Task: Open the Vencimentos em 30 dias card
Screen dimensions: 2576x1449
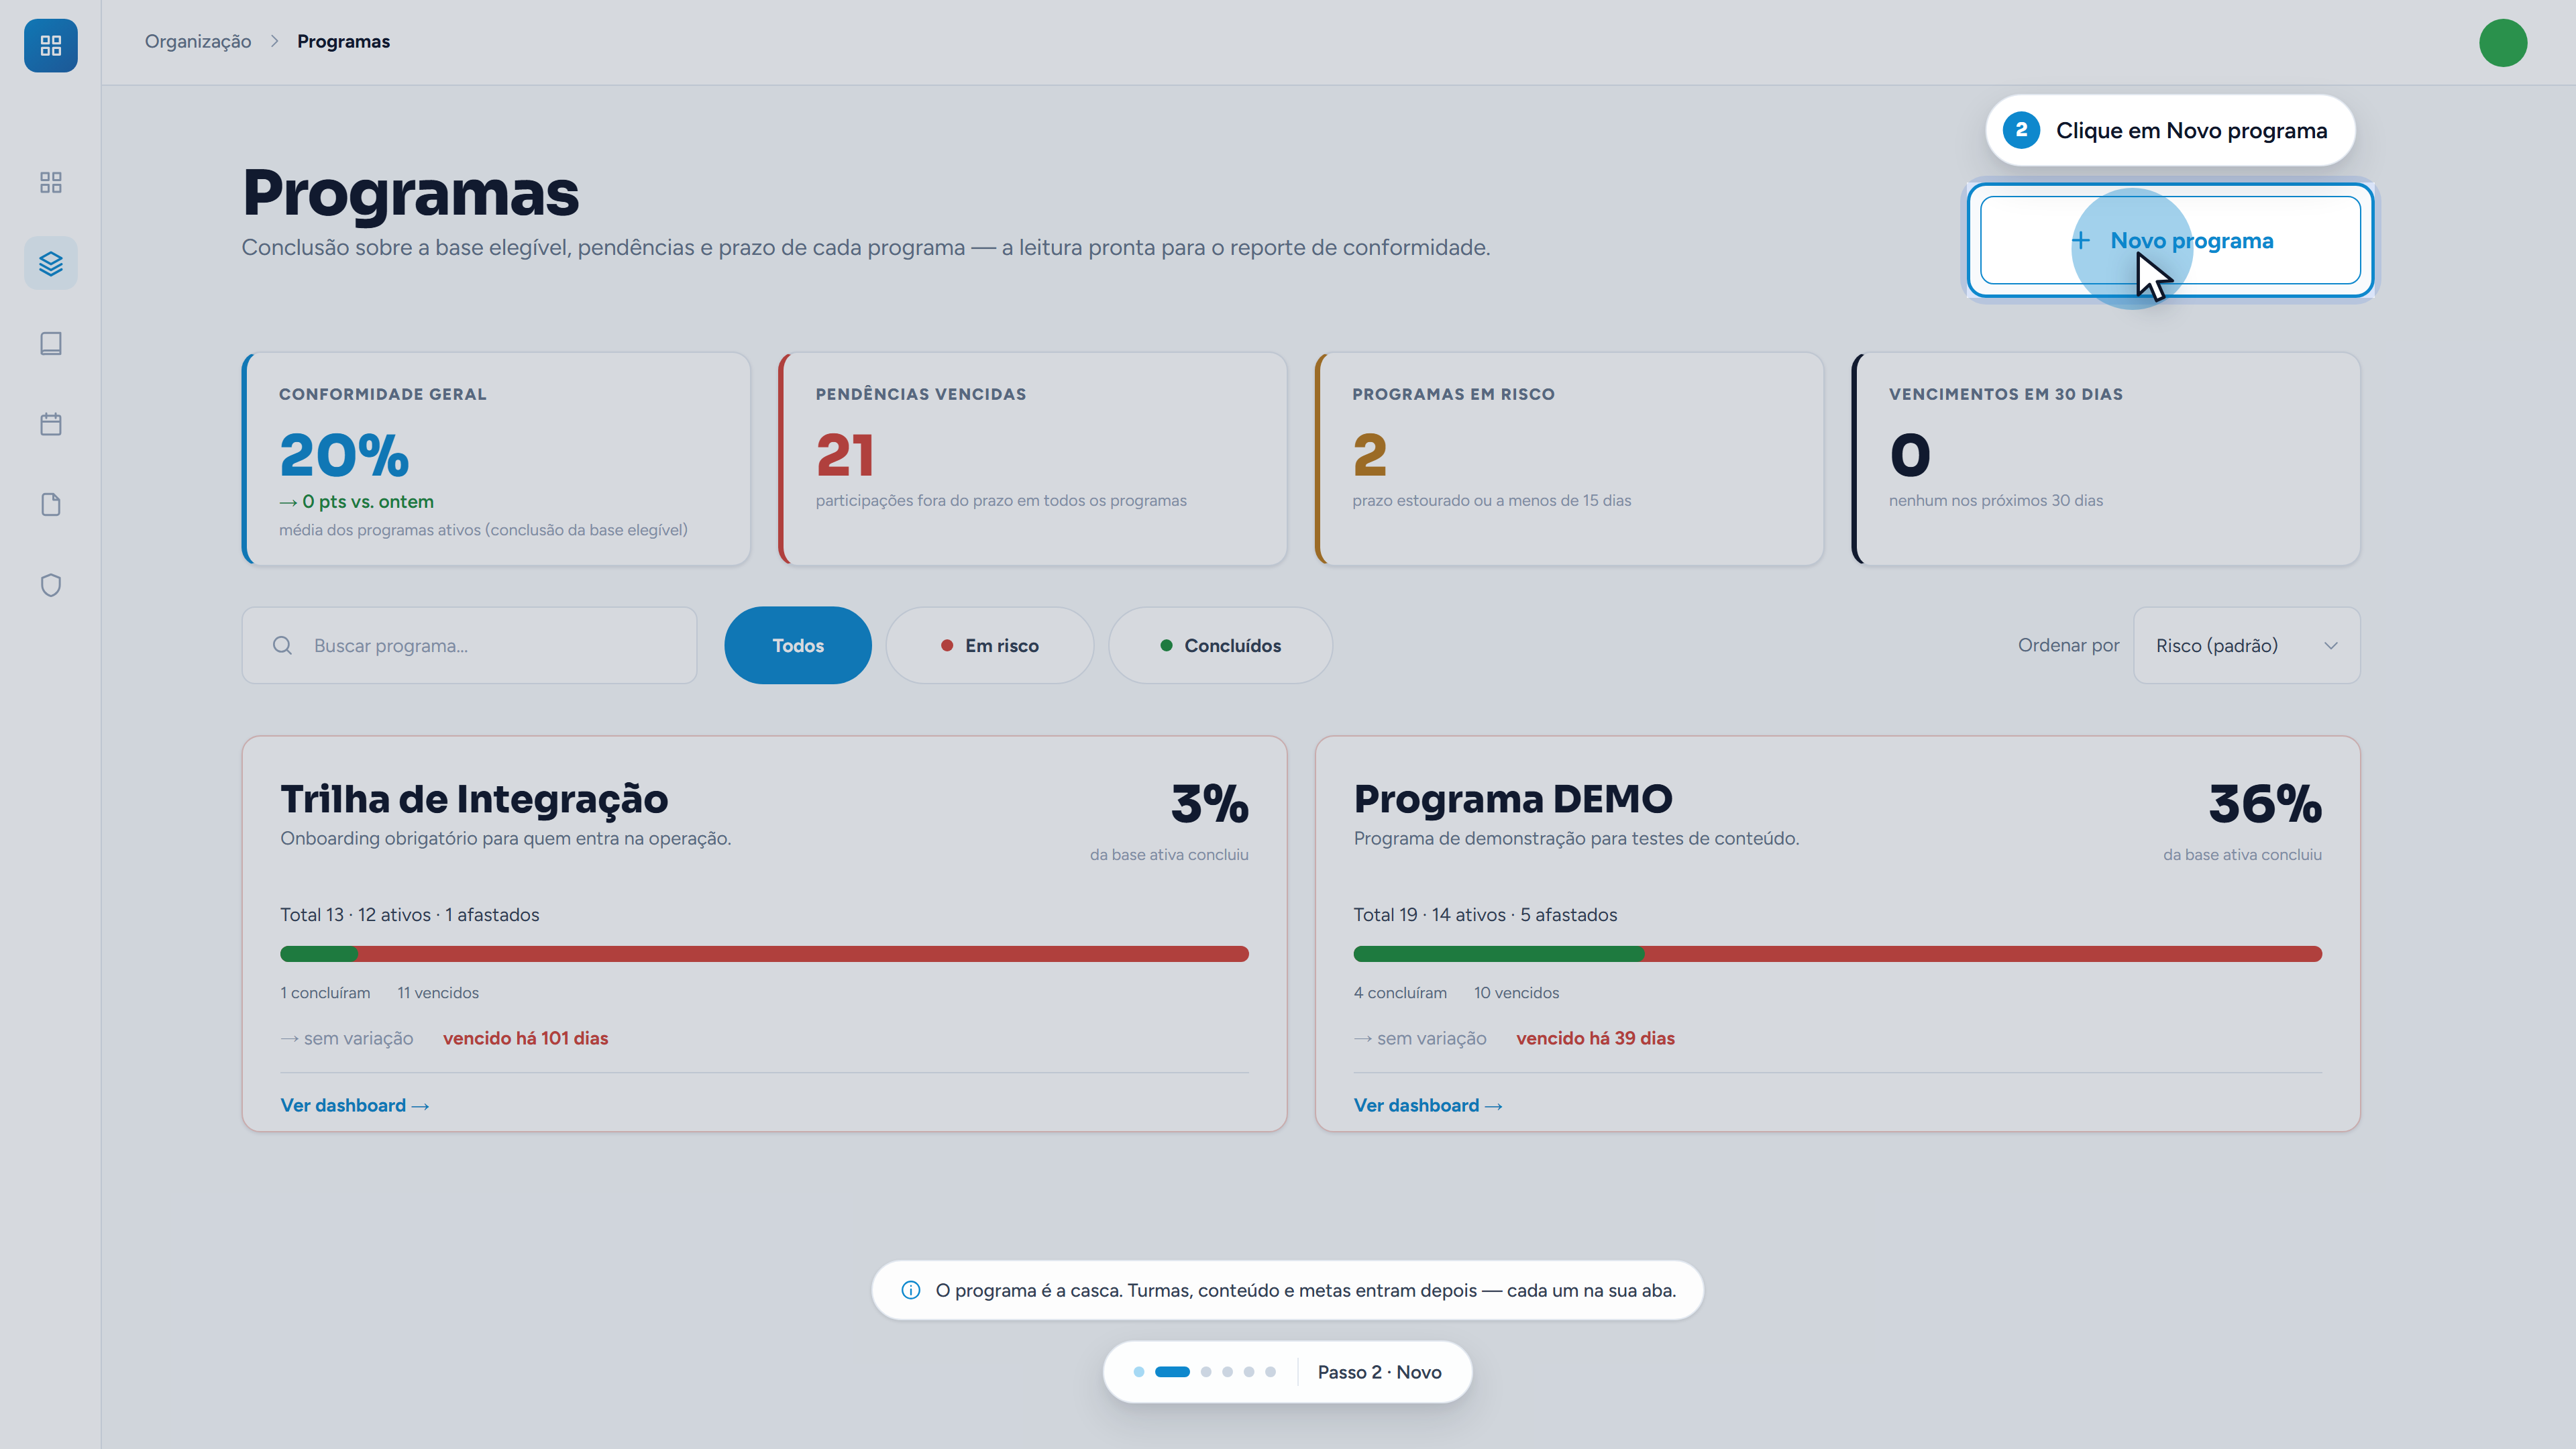Action: point(2106,459)
